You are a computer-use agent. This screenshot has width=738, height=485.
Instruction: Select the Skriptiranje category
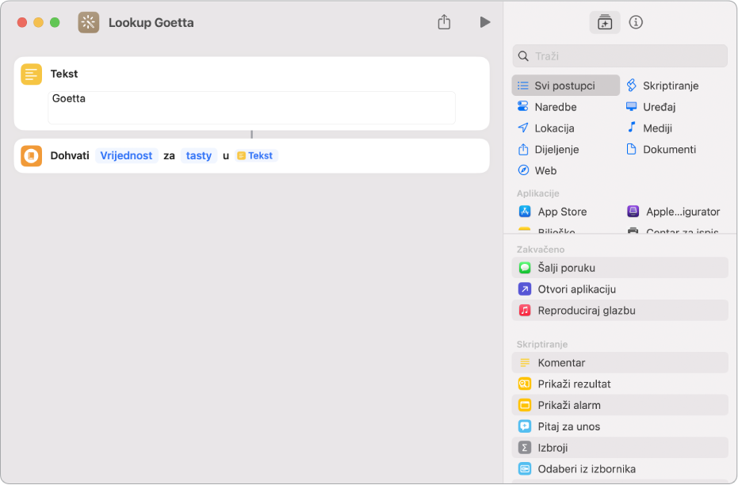pos(663,86)
